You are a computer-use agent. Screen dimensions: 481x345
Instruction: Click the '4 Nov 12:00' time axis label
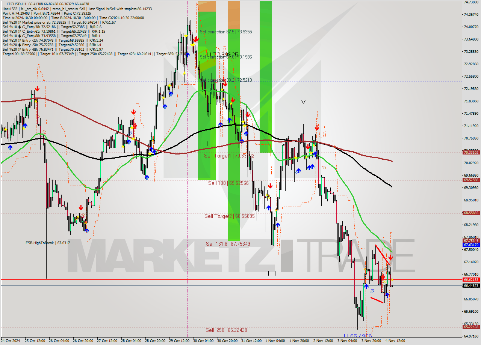tap(395, 341)
